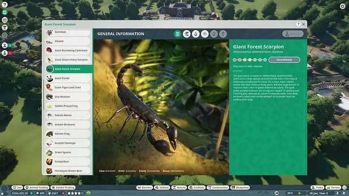Select Giant Burrowing Cockroach entry
This screenshot has height=196, width=349.
tap(68, 51)
